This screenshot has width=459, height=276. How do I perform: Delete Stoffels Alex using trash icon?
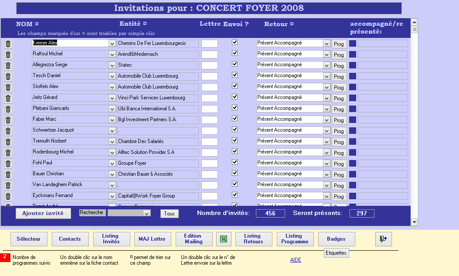pyautogui.click(x=8, y=88)
